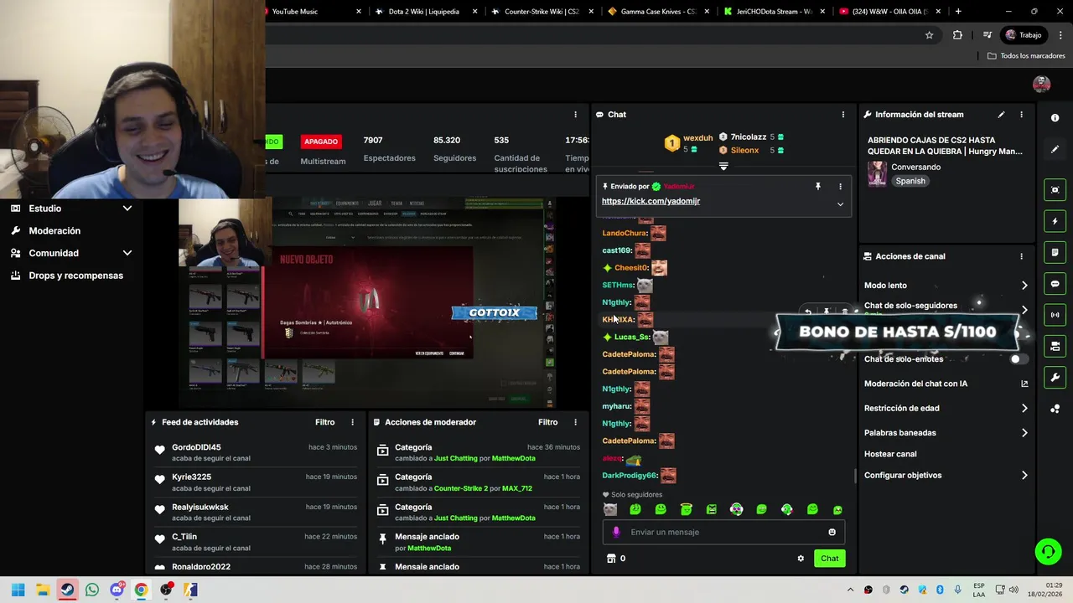Toggle Chat de solo-emotes switch

[1017, 359]
